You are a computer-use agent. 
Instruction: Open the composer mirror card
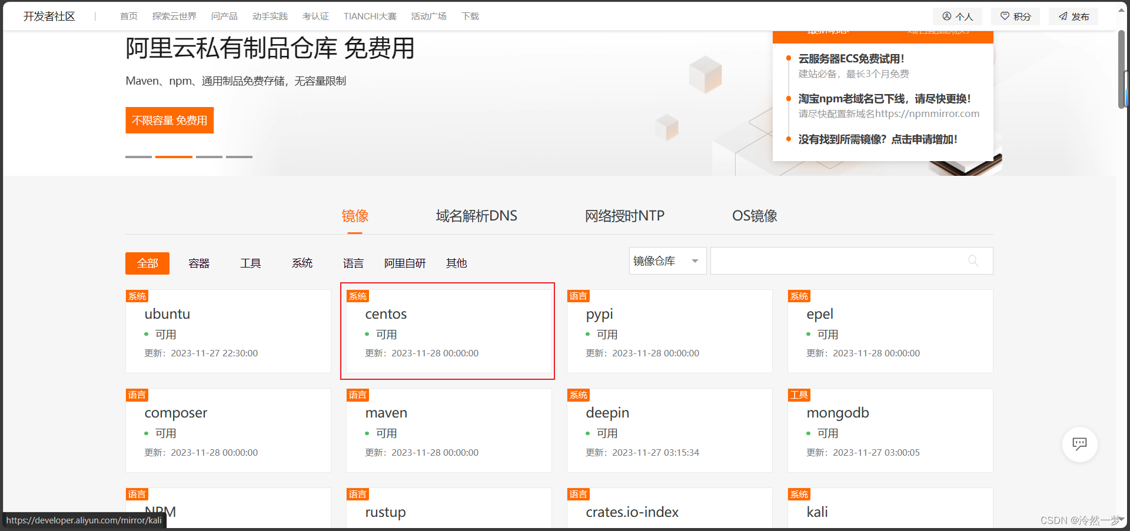click(228, 430)
